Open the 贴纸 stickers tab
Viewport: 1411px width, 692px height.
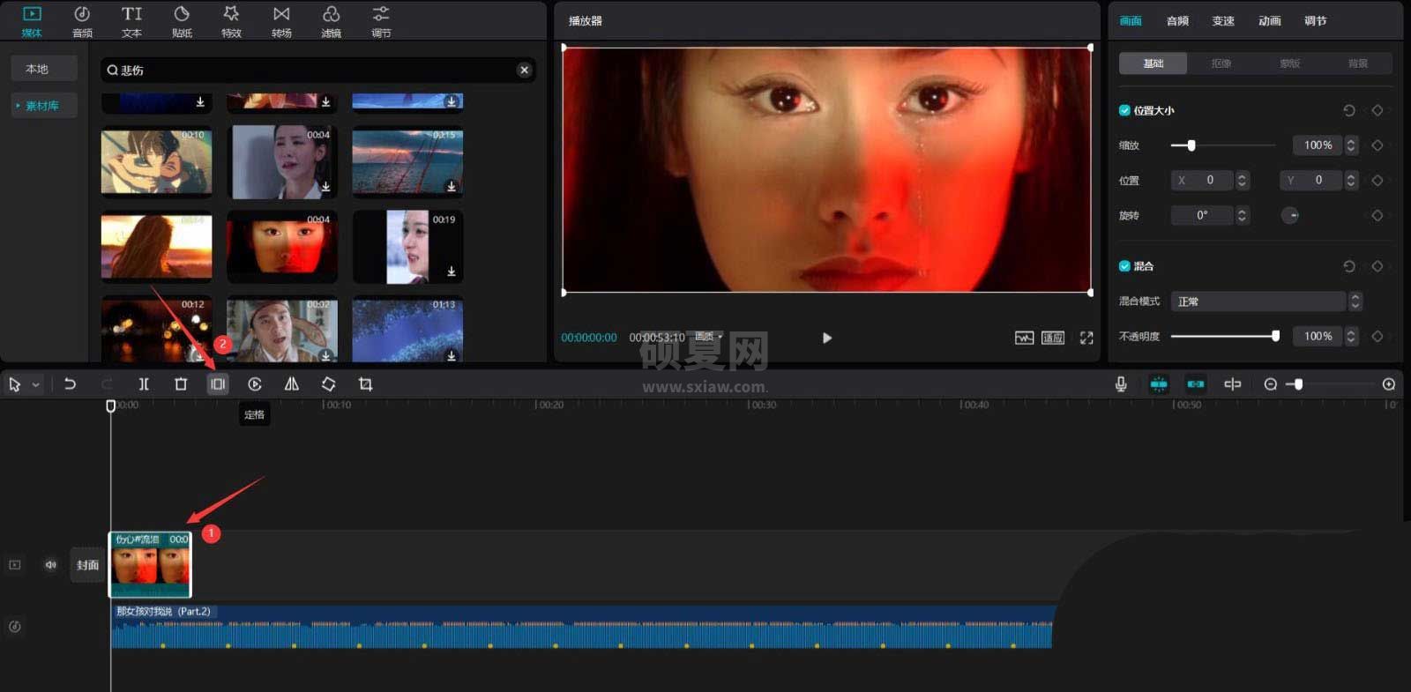tap(182, 21)
